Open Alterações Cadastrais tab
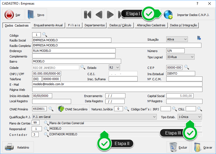Viewport: 216px width, 154px height. pos(151,25)
